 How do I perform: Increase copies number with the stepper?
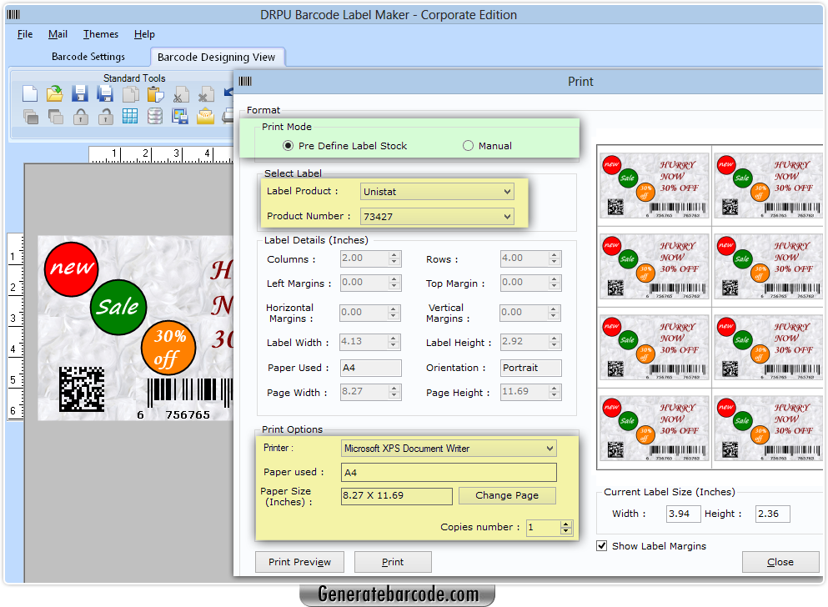click(x=565, y=523)
